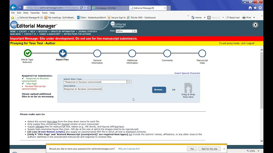Go to the General Information step circle

[x=97, y=53]
